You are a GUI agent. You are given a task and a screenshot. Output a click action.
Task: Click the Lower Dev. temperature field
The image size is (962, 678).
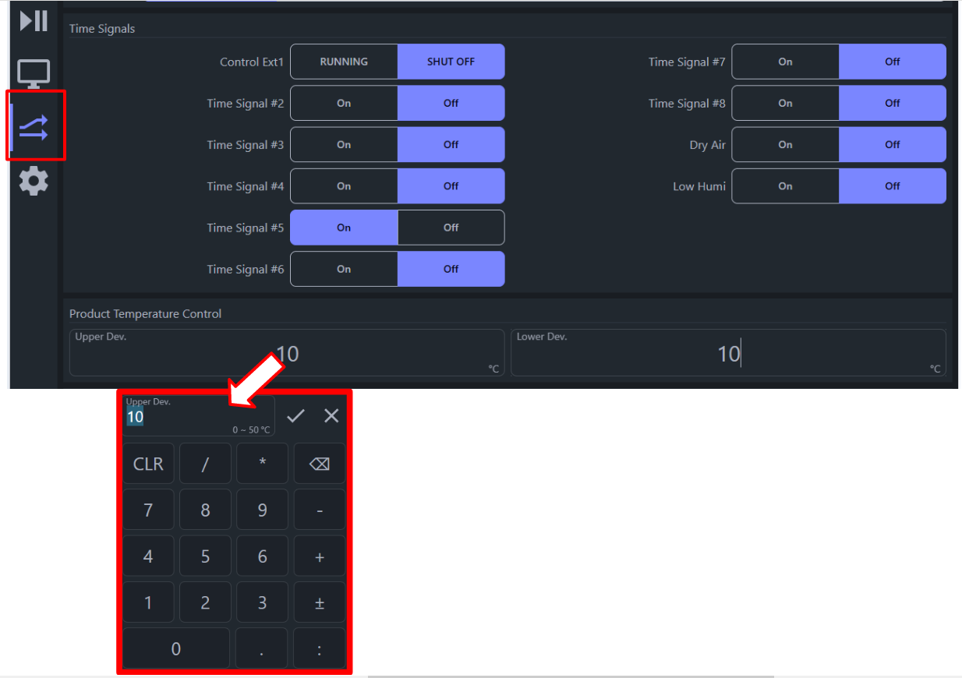pos(728,352)
